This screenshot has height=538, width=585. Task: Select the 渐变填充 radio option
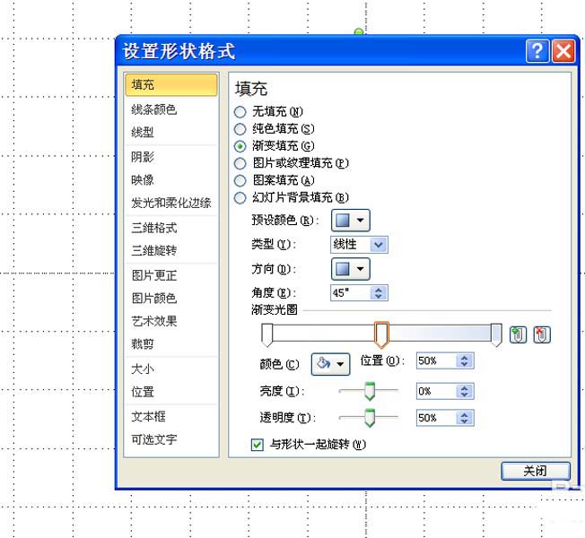coord(240,146)
